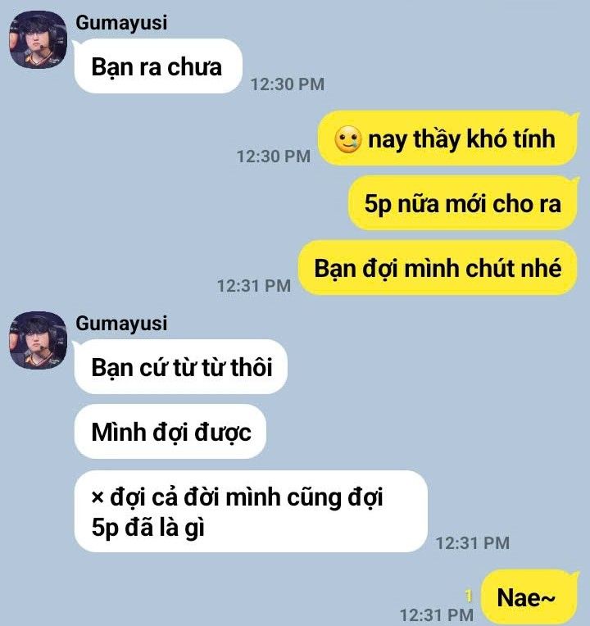Tap the 12:30 PM timestamp beside 'Bạn ra chưa'
The width and height of the screenshot is (590, 626).
click(x=288, y=84)
